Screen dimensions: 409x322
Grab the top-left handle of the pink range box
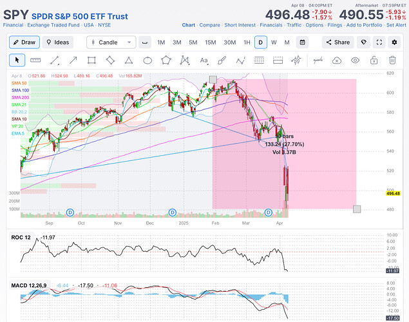tap(213, 79)
